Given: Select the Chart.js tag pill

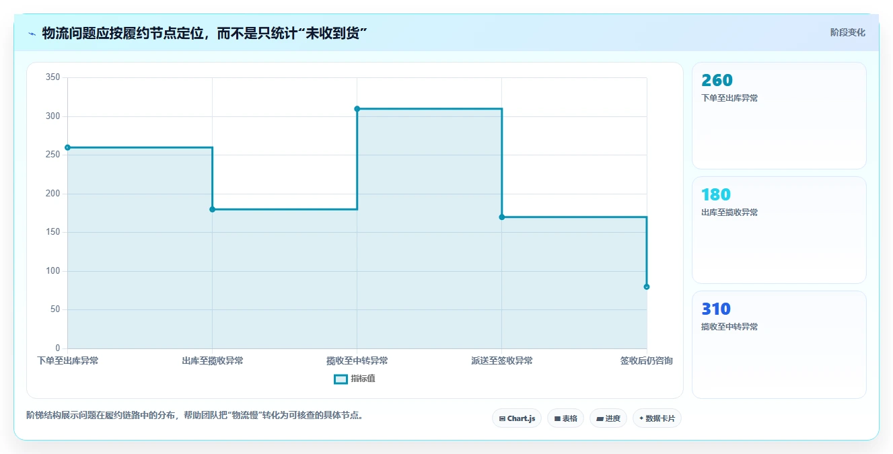Looking at the screenshot, I should pos(517,418).
